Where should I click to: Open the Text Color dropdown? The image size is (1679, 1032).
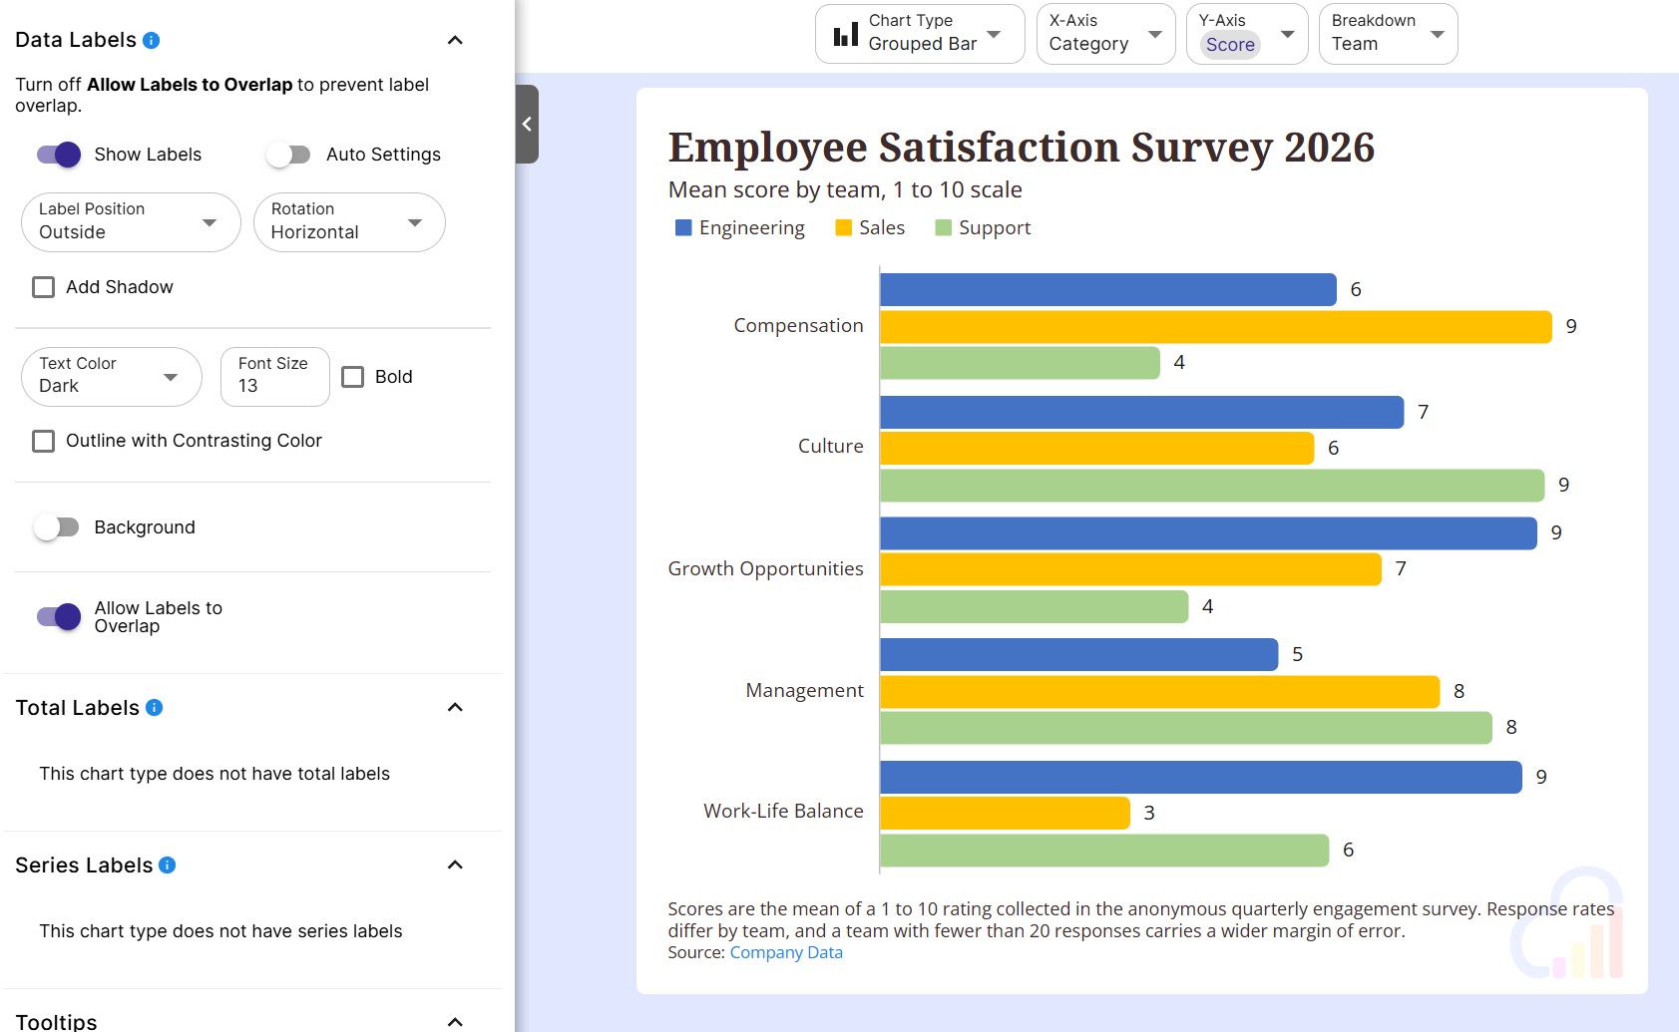pos(112,376)
